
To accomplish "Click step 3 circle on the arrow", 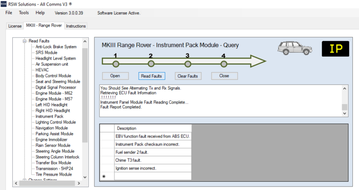I will pyautogui.click(x=188, y=64).
